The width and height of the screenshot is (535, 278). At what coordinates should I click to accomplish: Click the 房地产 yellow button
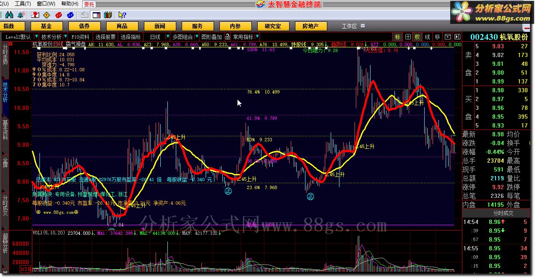(311, 26)
